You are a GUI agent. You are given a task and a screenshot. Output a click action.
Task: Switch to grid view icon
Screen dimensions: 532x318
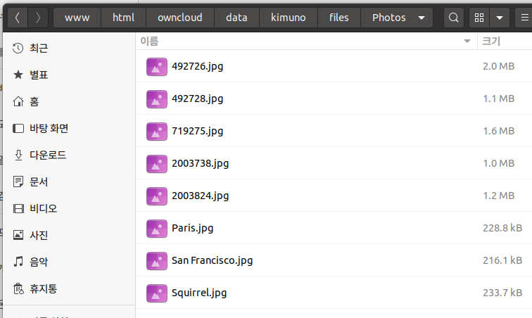pos(479,18)
